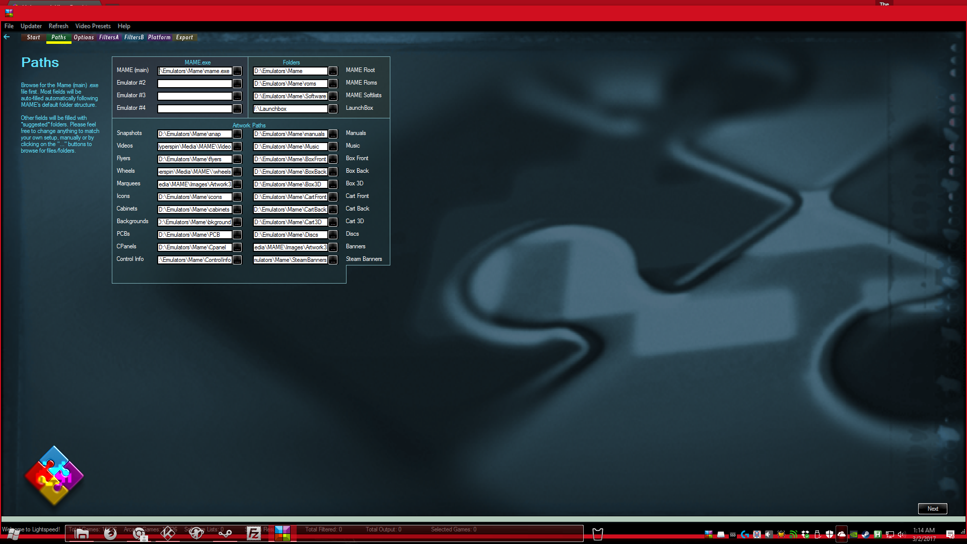Click the safely remove hardware tray icon
The height and width of the screenshot is (544, 967).
(817, 534)
